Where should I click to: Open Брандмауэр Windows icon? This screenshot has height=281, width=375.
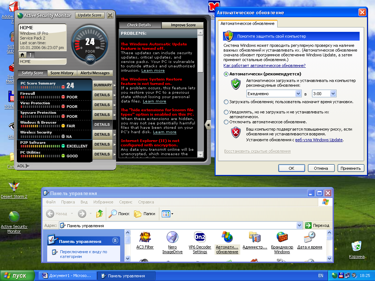pyautogui.click(x=282, y=242)
